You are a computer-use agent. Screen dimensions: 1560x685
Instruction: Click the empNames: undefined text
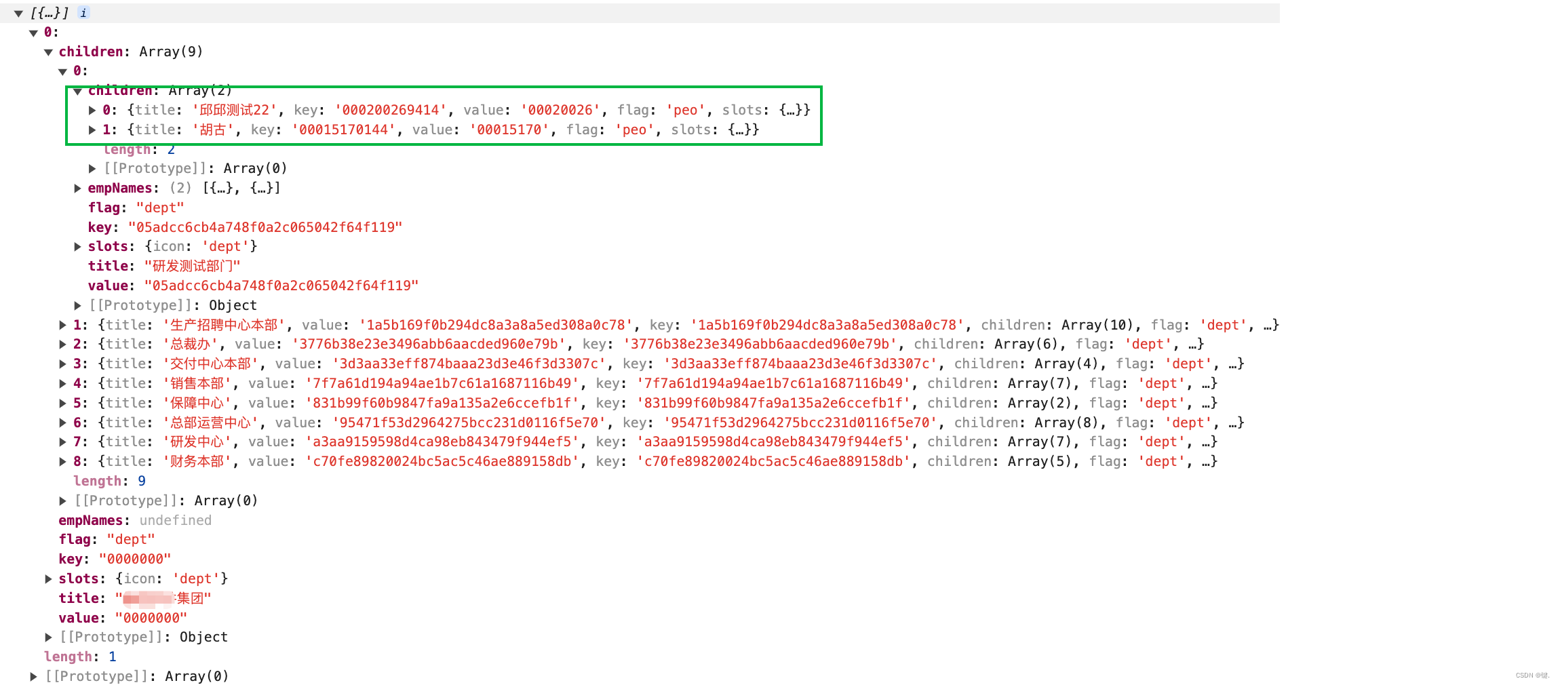135,520
